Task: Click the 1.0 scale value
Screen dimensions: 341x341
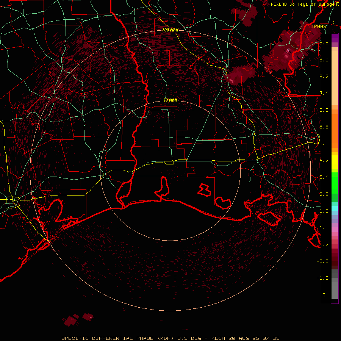Action: [x=324, y=227]
